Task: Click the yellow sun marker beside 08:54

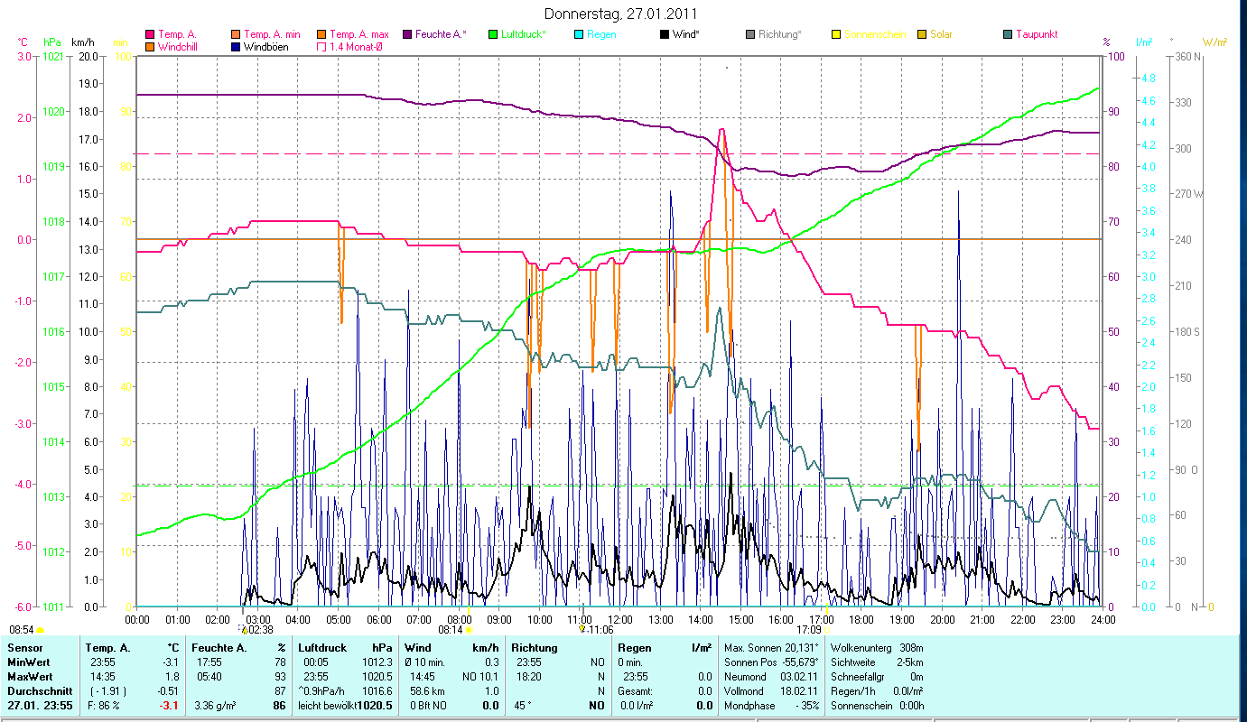Action: coord(41,630)
